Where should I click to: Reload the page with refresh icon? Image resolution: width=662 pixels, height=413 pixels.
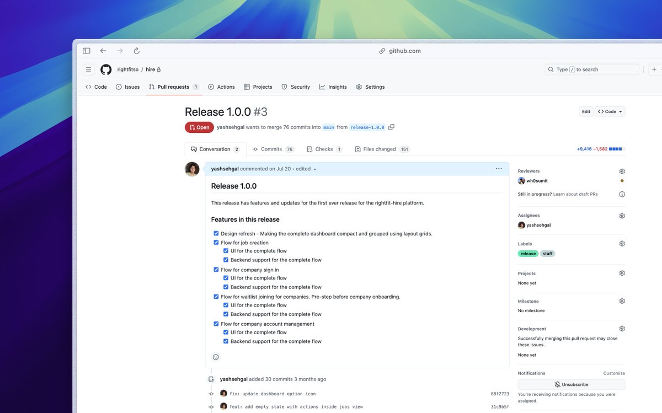point(136,51)
